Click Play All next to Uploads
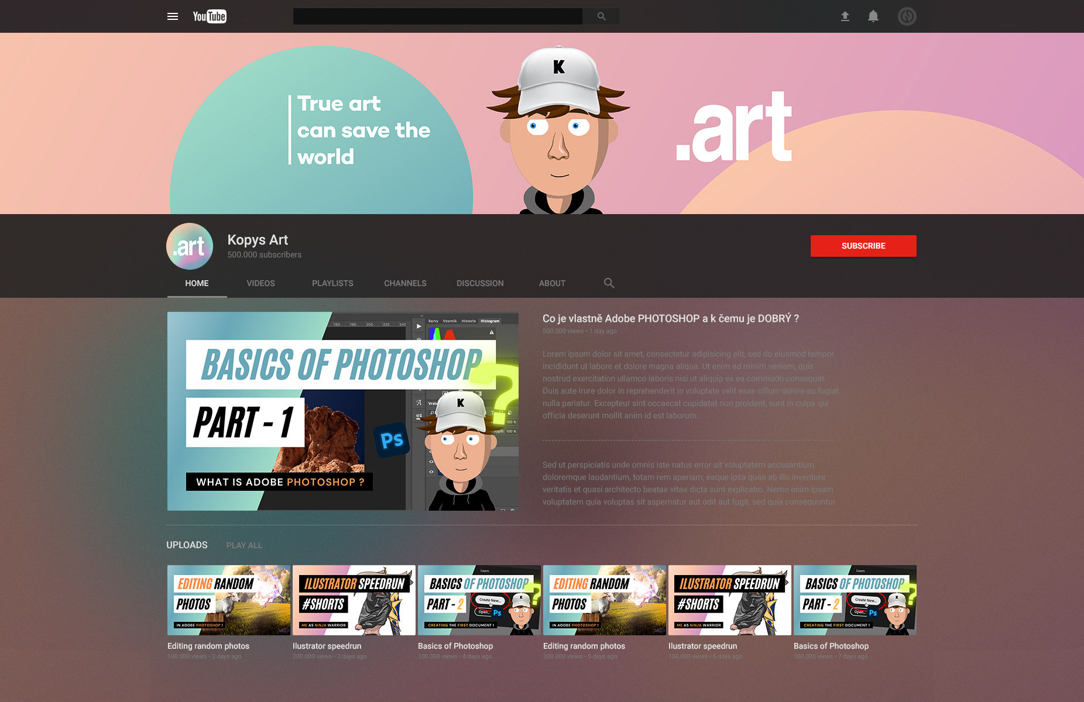 pos(244,545)
